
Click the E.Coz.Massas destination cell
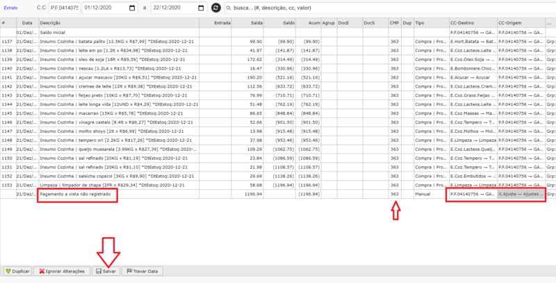pos(473,113)
